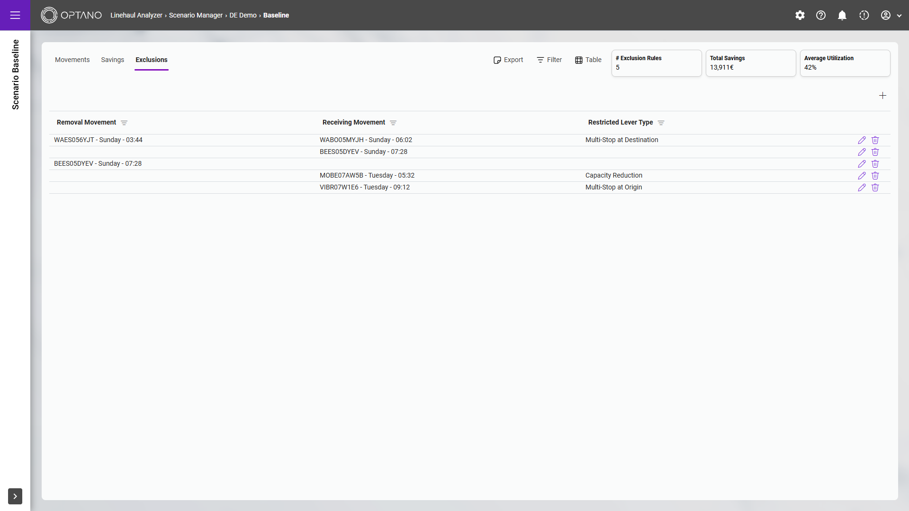
Task: Show notifications via the bell icon
Action: point(842,15)
